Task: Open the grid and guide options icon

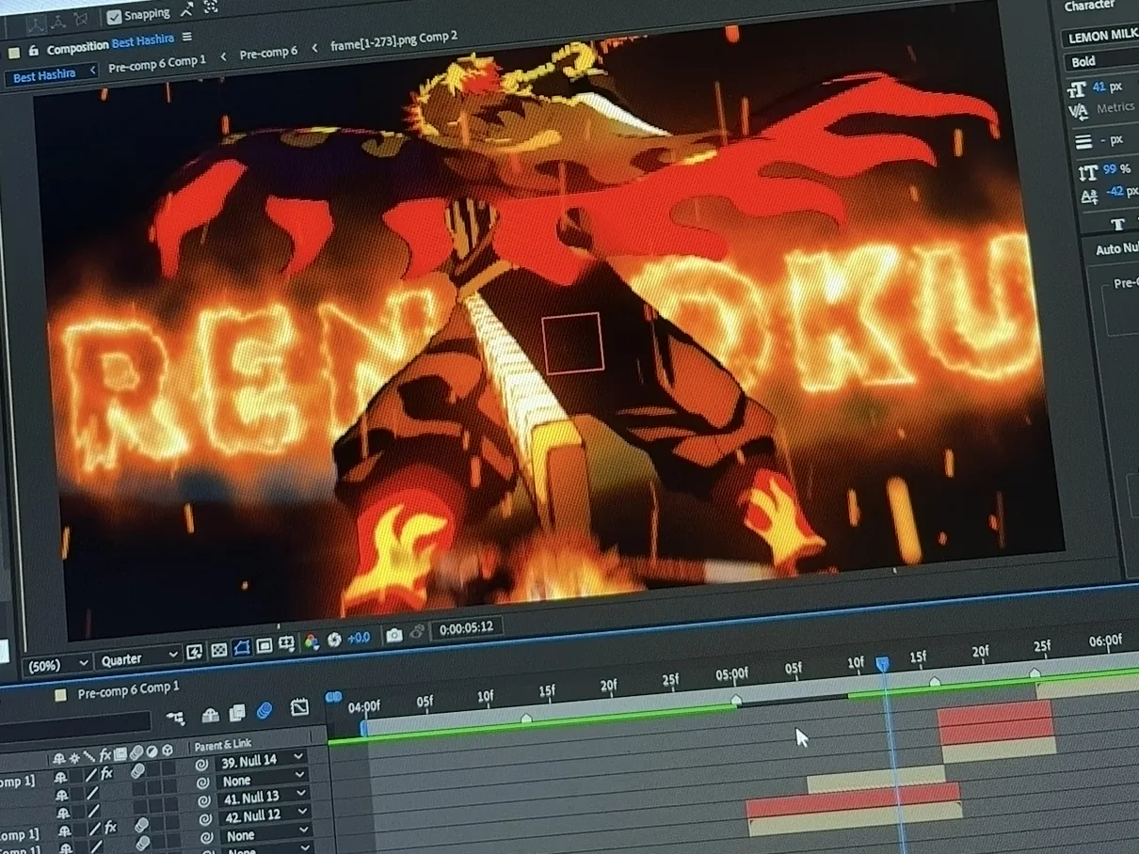Action: [x=286, y=644]
